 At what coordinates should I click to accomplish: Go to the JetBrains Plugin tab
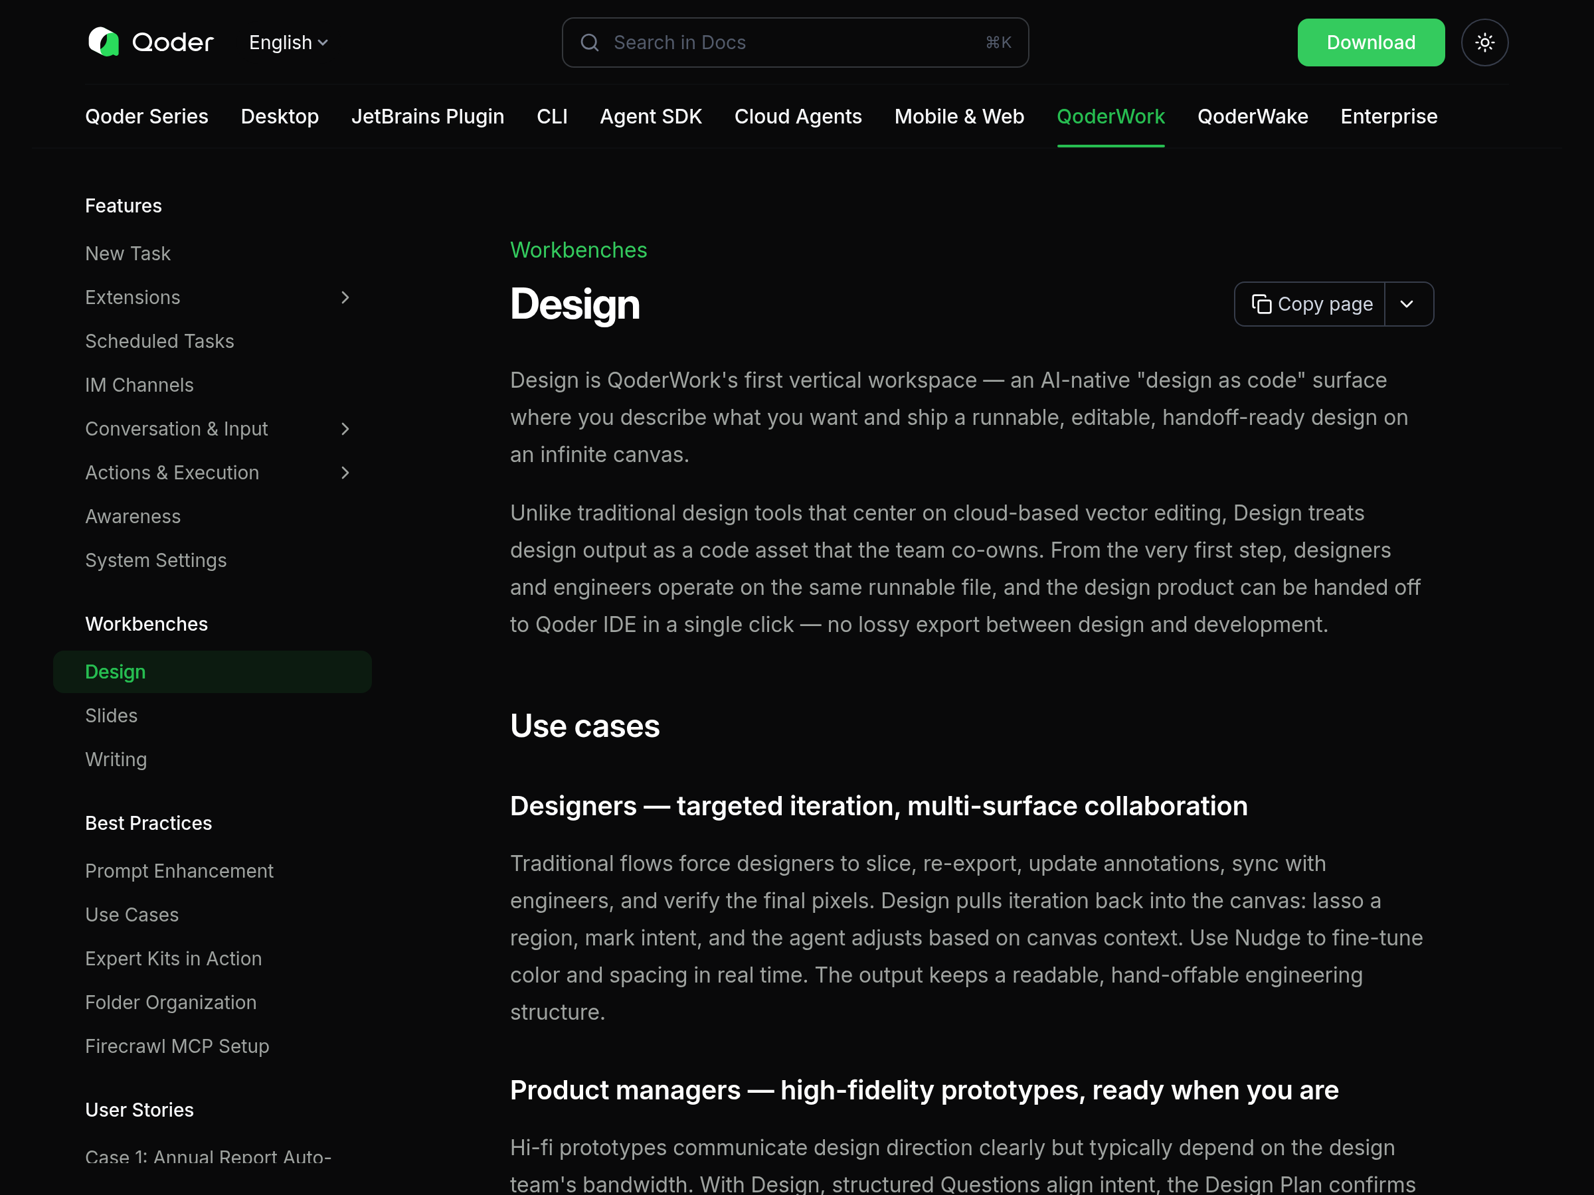pos(427,117)
